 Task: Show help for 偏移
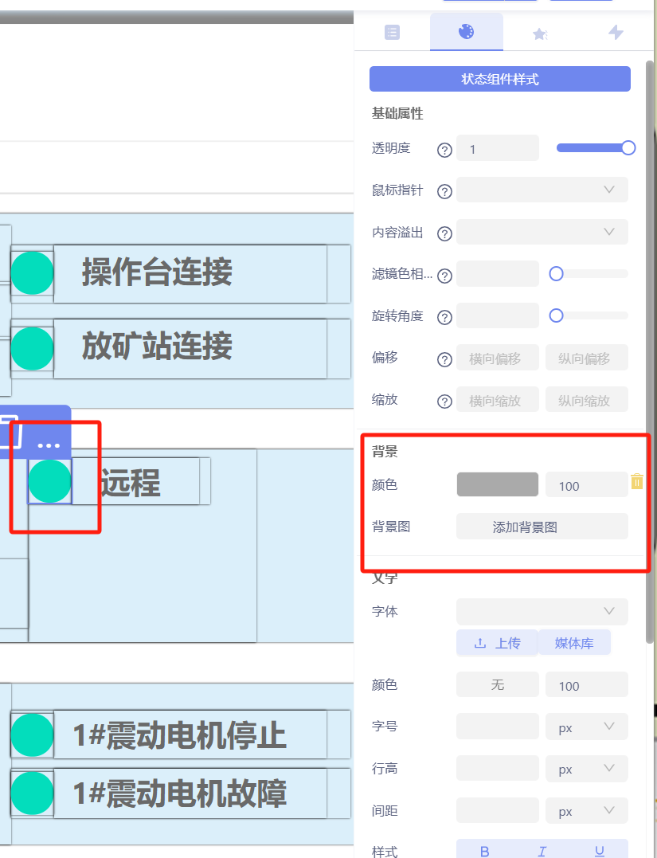click(444, 359)
